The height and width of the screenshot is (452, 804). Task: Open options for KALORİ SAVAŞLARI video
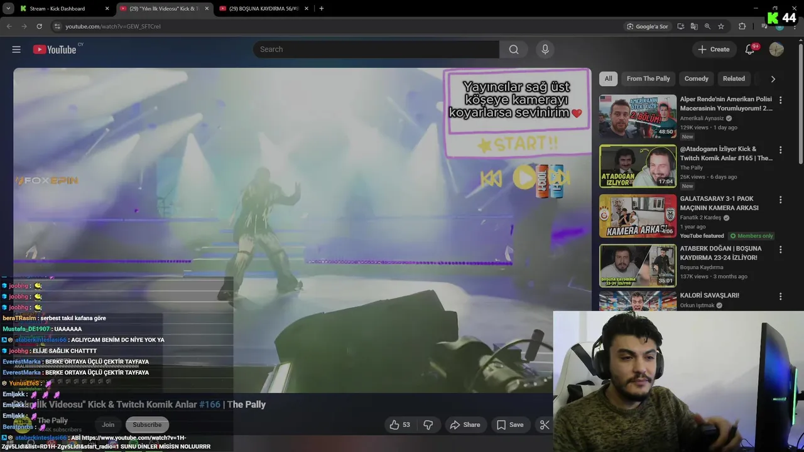pyautogui.click(x=781, y=296)
